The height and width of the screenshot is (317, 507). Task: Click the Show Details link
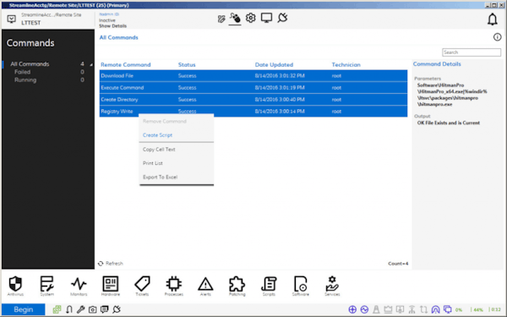tap(113, 26)
